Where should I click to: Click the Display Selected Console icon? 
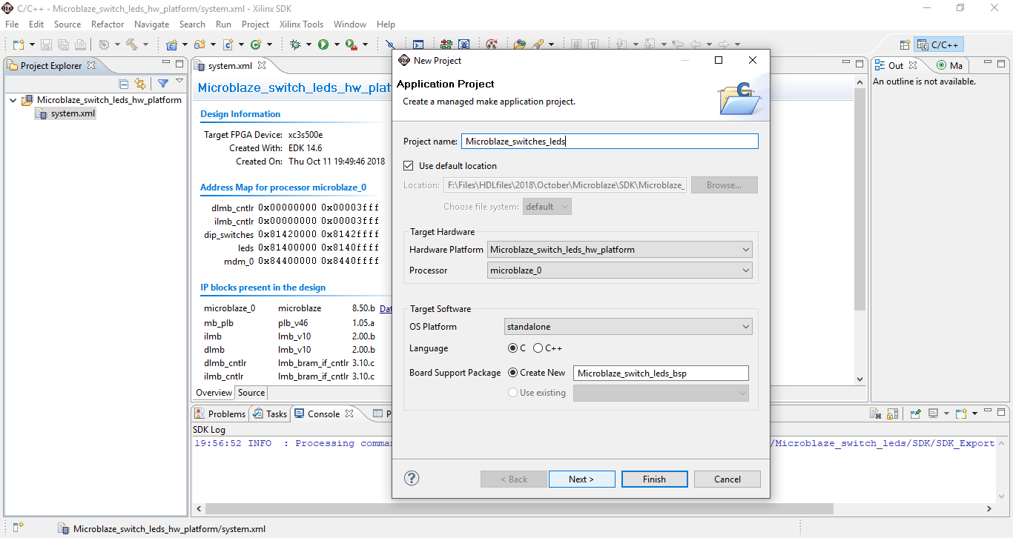934,414
